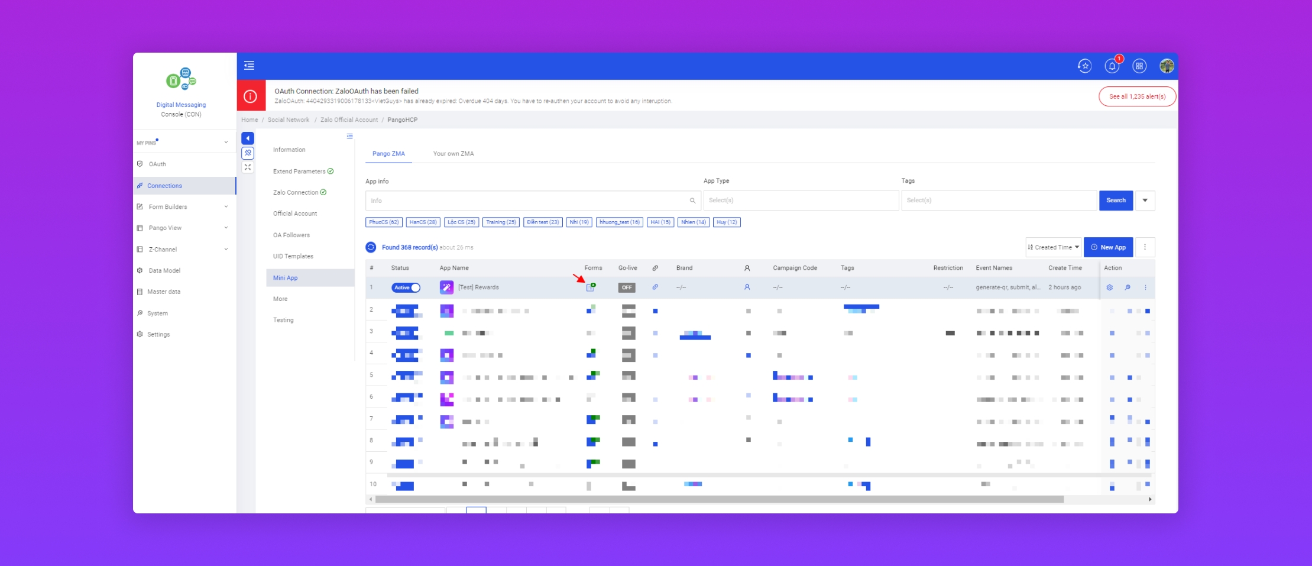The height and width of the screenshot is (566, 1312).
Task: Expand the Form Builders sidebar menu
Action: click(182, 207)
